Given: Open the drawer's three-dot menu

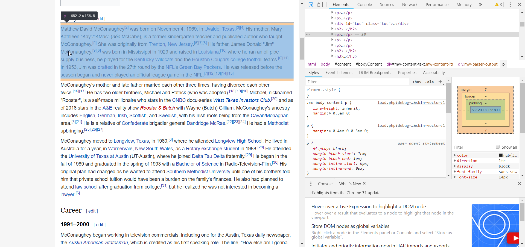Looking at the screenshot, I should pyautogui.click(x=311, y=184).
